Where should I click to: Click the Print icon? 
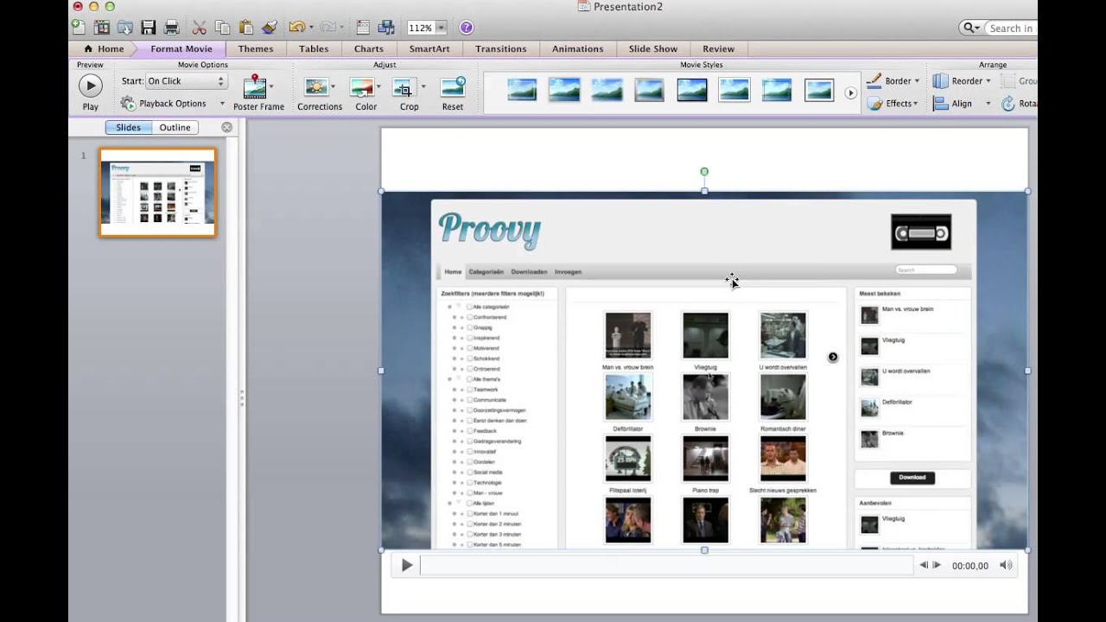(171, 28)
